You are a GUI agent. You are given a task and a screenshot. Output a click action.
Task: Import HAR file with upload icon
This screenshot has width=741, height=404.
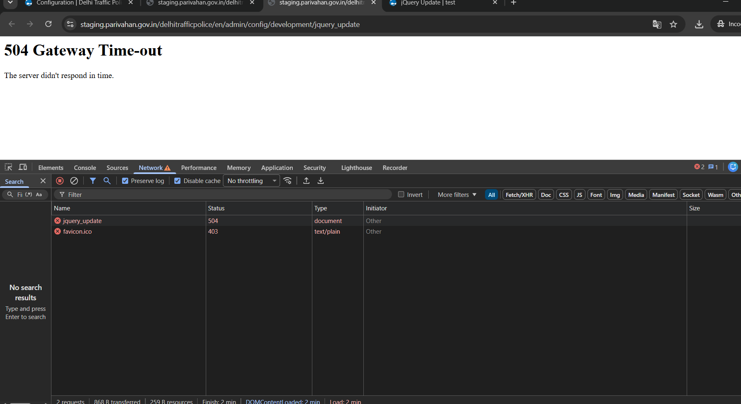[x=306, y=181]
